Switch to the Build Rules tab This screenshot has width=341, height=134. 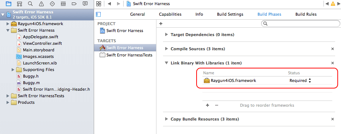coord(306,14)
